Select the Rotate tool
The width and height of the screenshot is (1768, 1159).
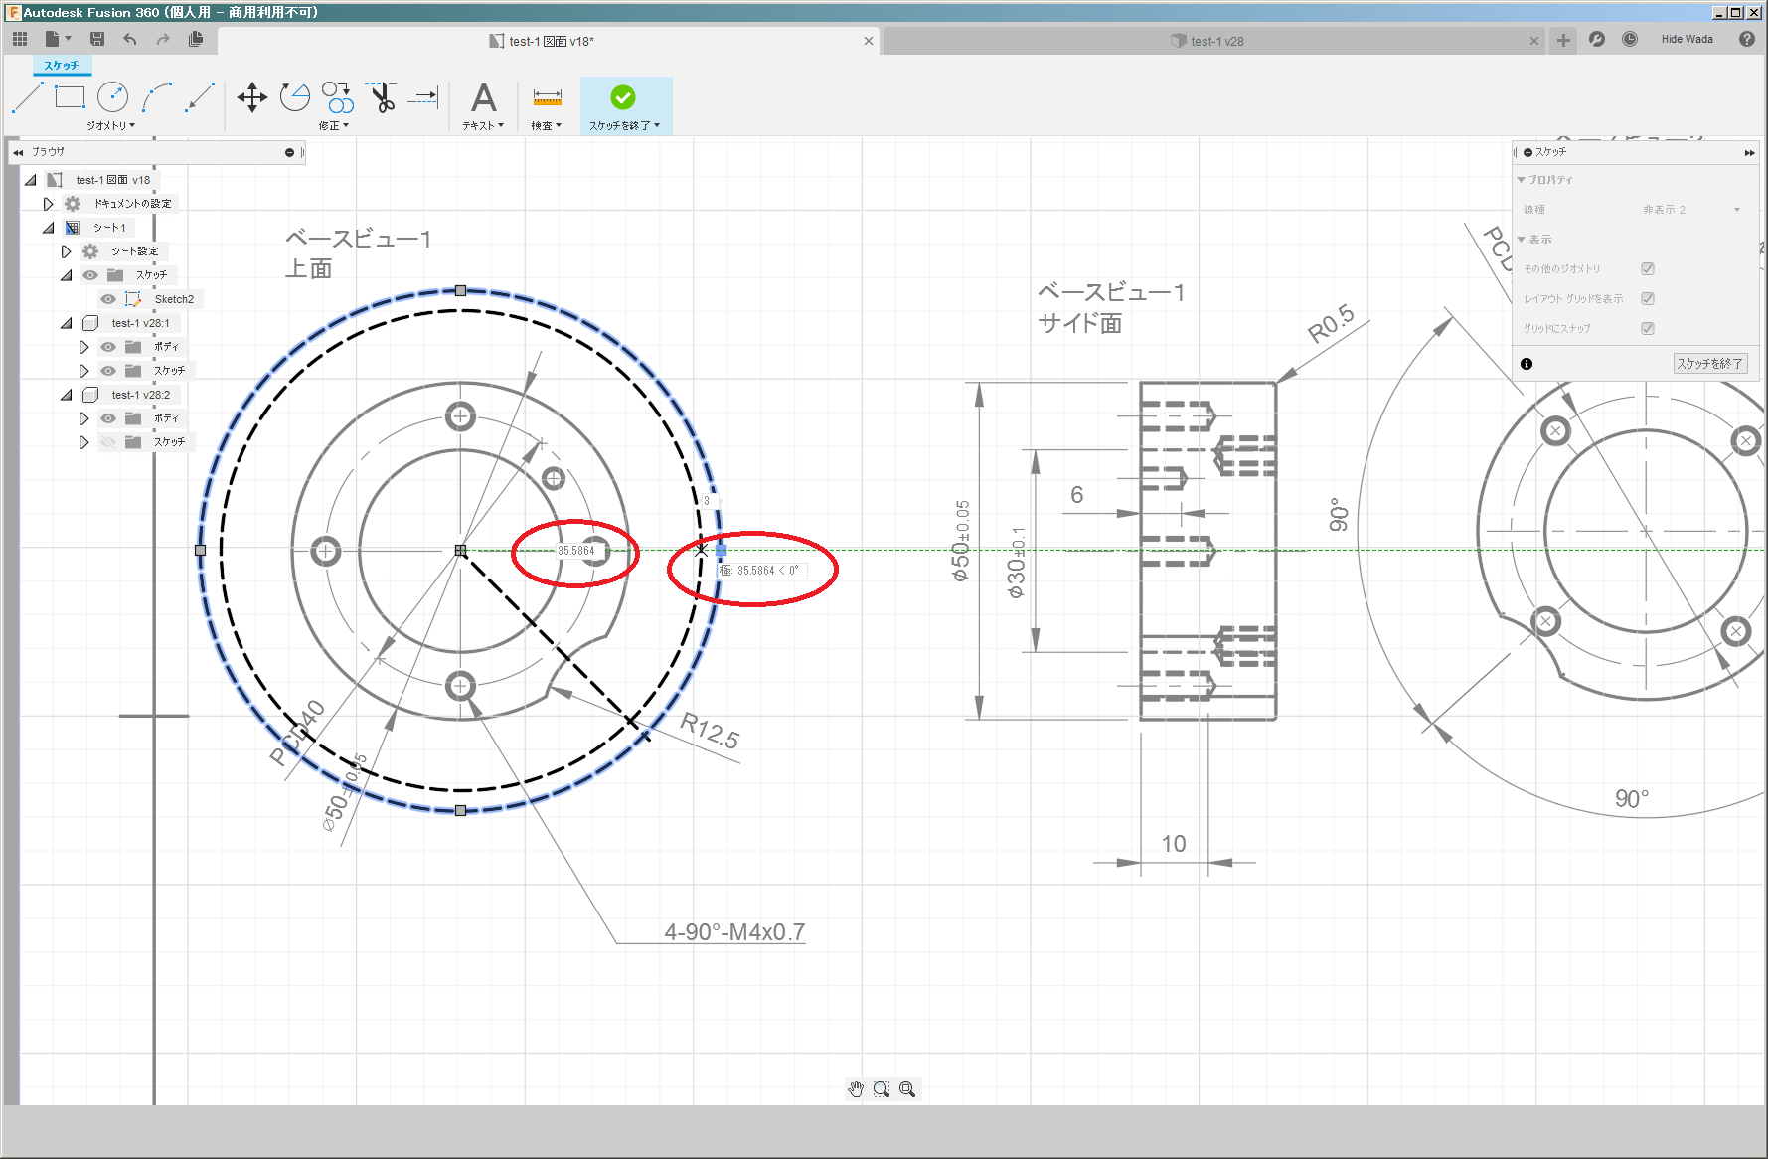click(x=295, y=97)
